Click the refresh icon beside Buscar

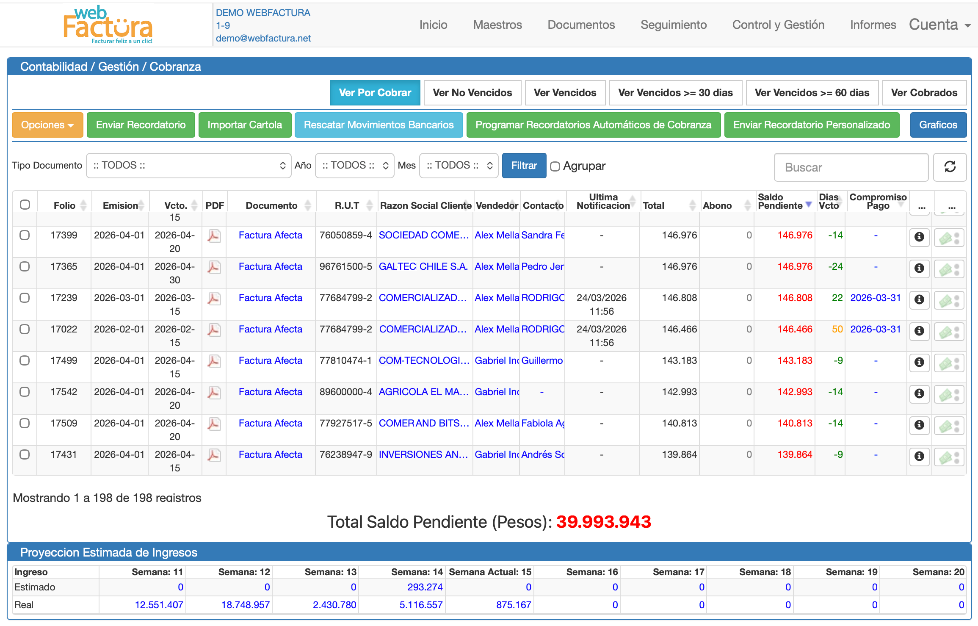950,167
